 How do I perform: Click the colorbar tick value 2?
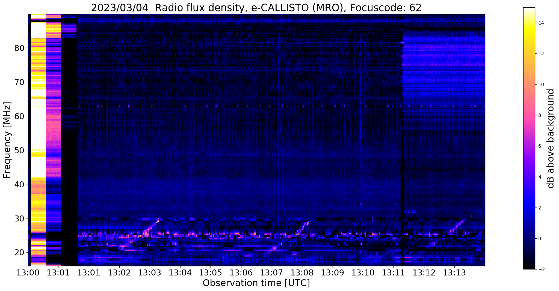[x=539, y=208]
